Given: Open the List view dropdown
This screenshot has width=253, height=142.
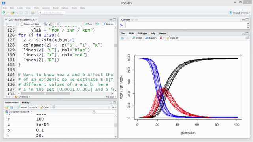Looking at the screenshot, I should [111, 107].
